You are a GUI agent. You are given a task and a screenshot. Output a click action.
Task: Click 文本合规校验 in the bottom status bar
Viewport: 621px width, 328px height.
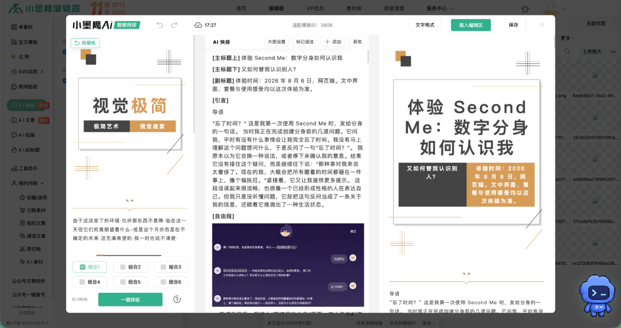[x=369, y=323]
